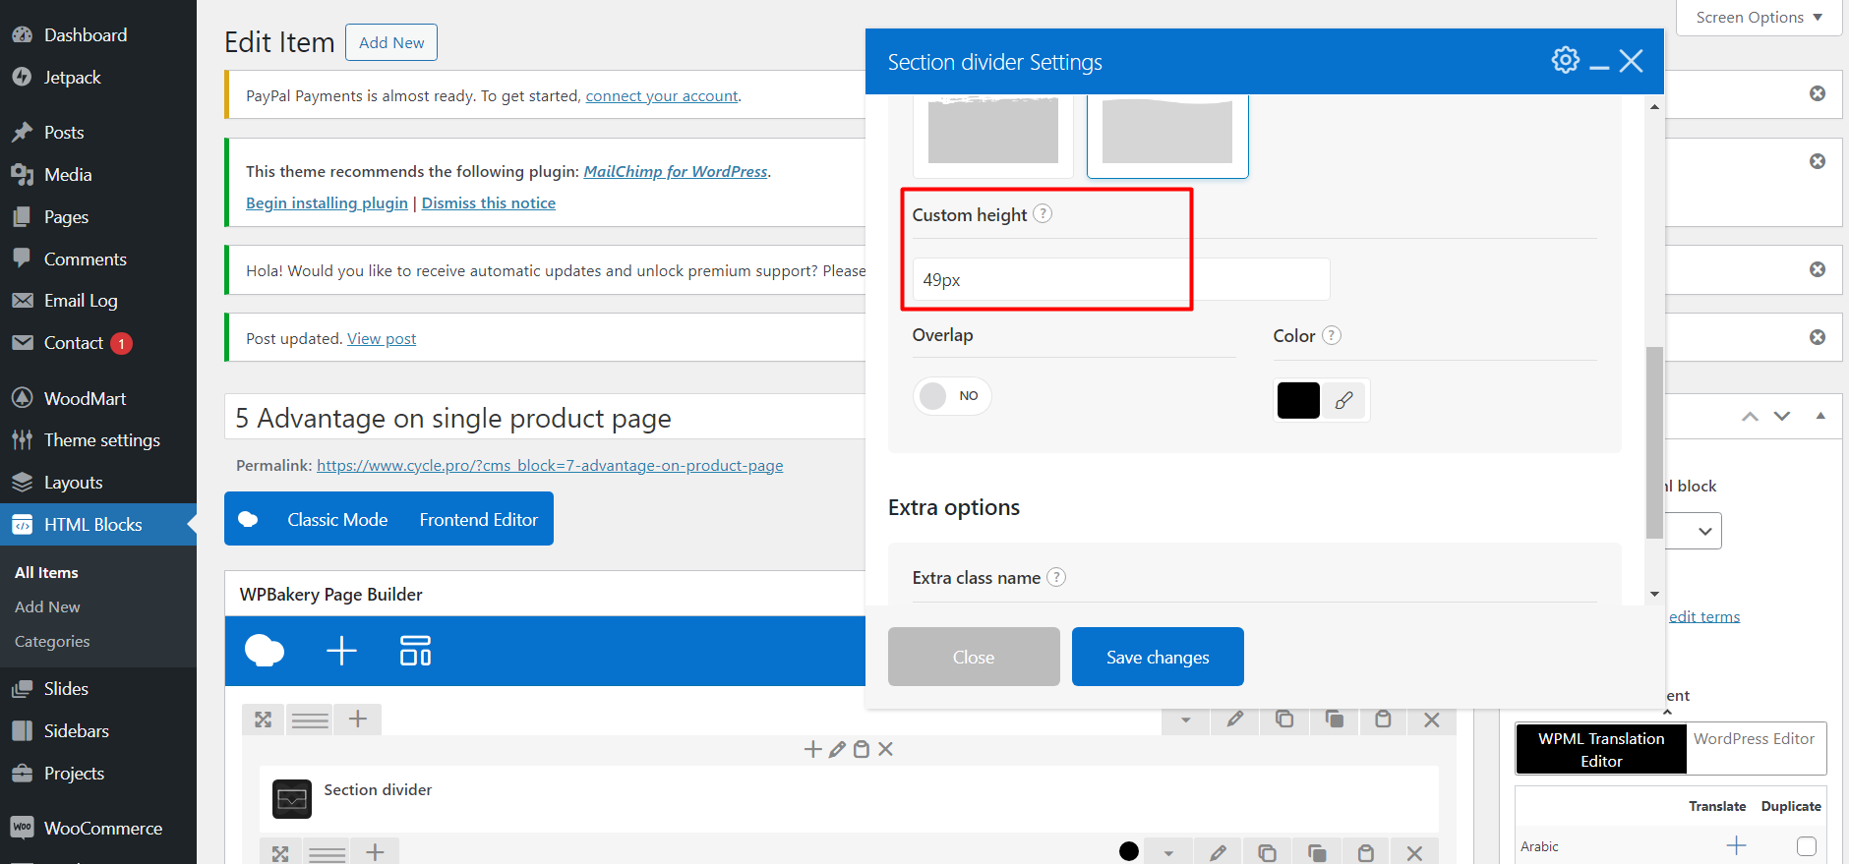Click Begin installing plugin link
Viewport: 1849px width, 864px height.
tap(327, 202)
